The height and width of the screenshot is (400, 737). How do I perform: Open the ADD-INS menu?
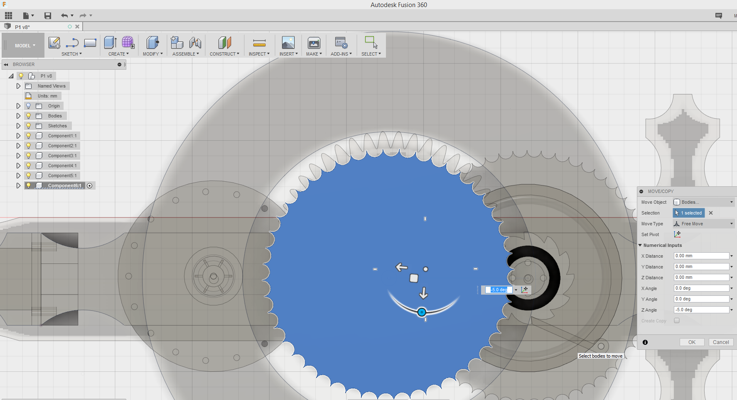tap(341, 54)
